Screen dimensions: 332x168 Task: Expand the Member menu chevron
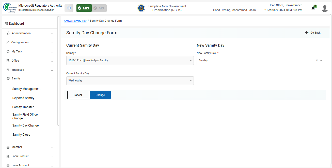(x=52, y=148)
